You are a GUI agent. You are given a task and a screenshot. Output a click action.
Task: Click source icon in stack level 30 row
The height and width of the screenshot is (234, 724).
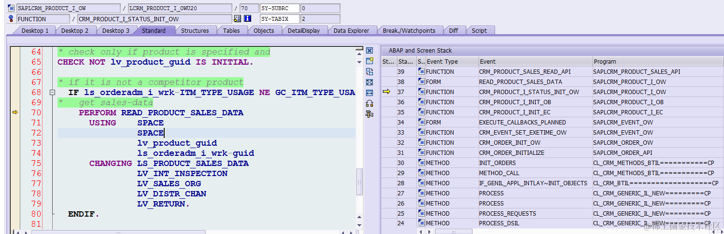[422, 163]
